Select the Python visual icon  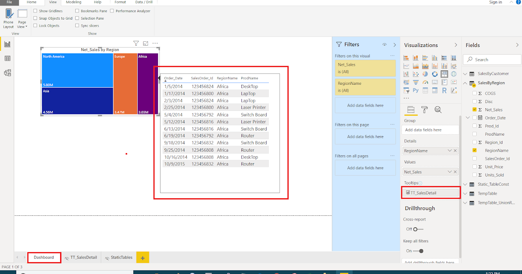tap(416, 90)
